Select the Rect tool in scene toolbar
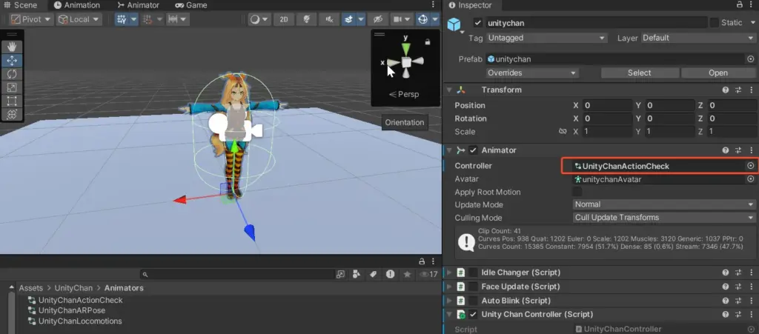Screen dimensions: 759x334 coord(12,101)
